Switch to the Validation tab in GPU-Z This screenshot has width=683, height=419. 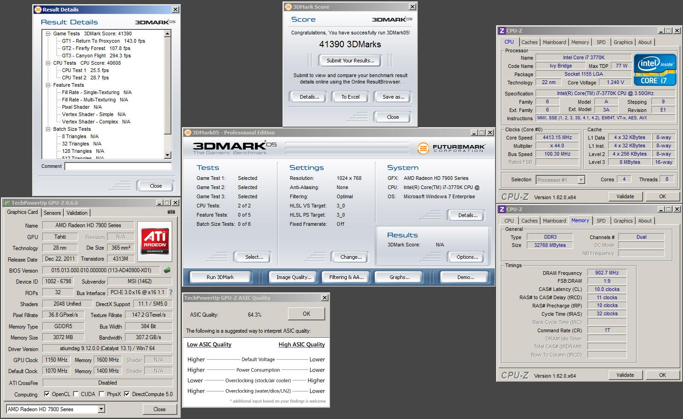pos(77,213)
